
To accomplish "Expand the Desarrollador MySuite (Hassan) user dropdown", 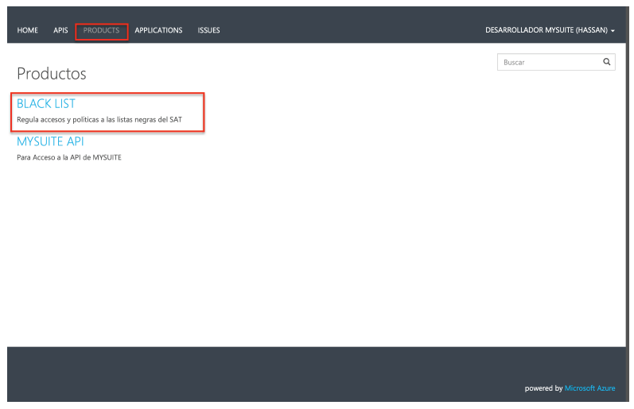I will tap(550, 30).
